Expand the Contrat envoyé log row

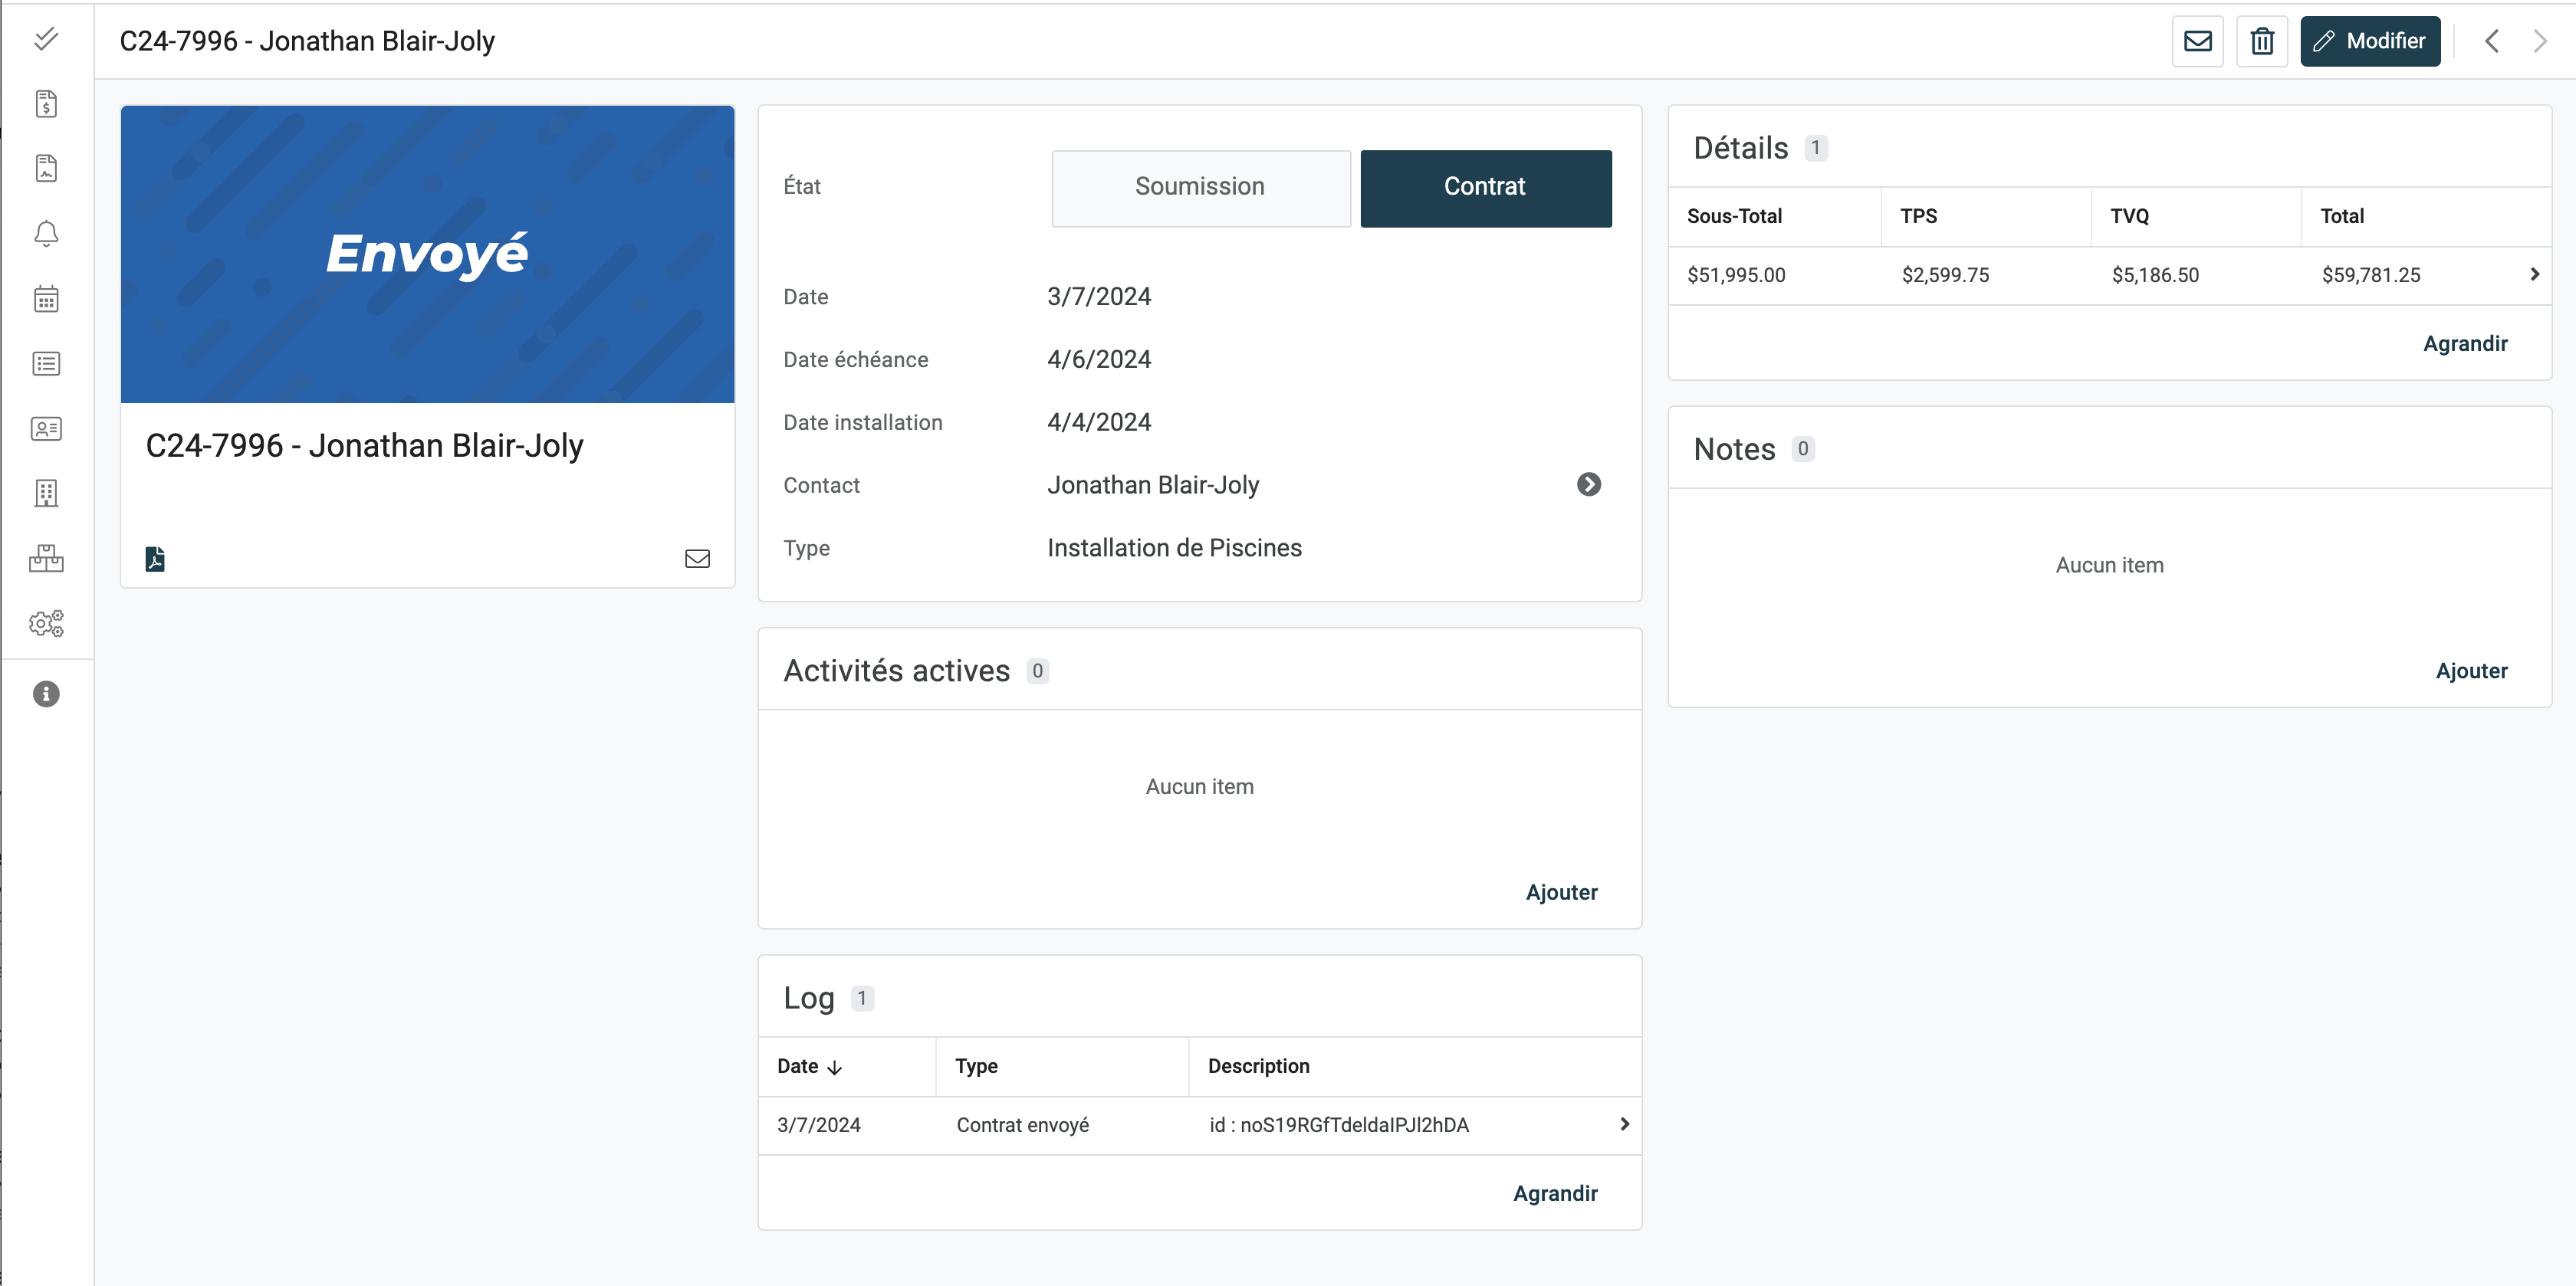tap(1624, 1124)
